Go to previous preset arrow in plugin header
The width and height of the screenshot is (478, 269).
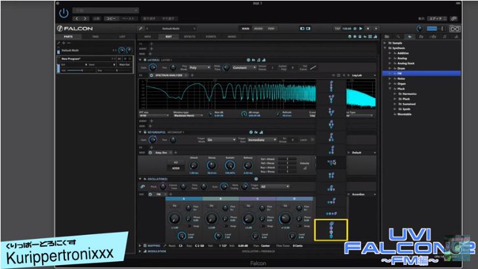coord(77,18)
